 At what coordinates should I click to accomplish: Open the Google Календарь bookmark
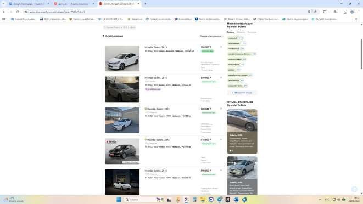(23, 19)
